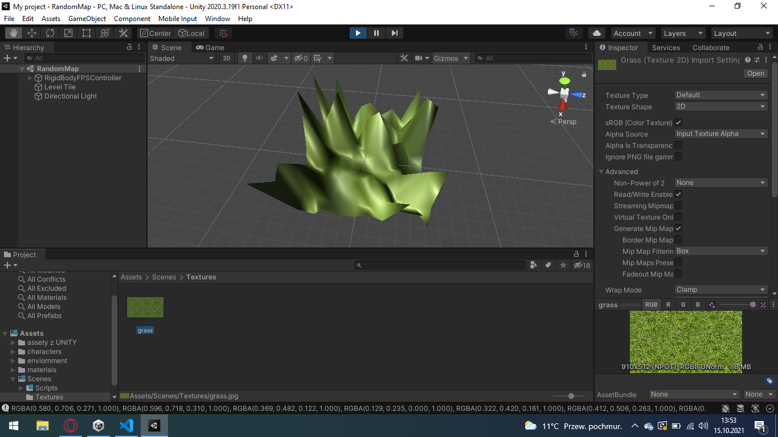
Task: Open the Component menu
Action: [x=132, y=19]
